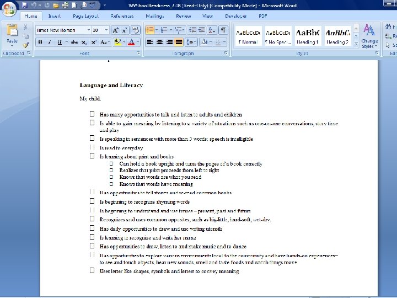Expand underline style options arrow
Viewport: 397px width, 298px height.
[x=67, y=42]
